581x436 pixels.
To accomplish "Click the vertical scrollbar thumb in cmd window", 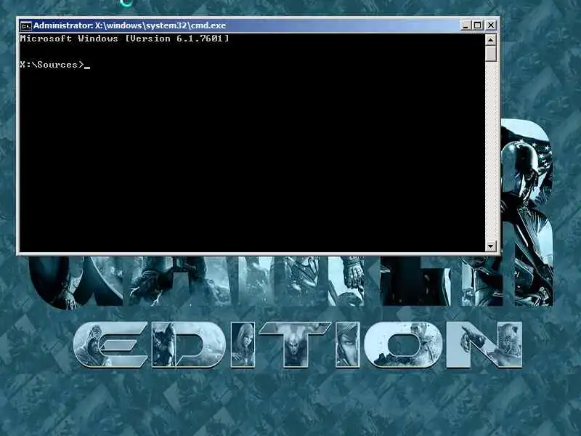I will 491,53.
